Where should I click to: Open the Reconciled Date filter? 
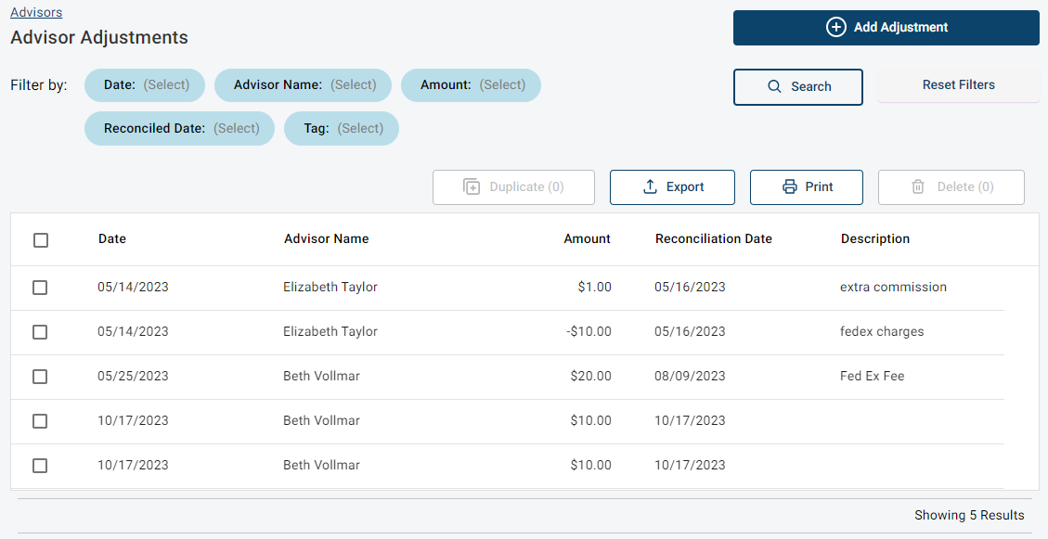[179, 129]
